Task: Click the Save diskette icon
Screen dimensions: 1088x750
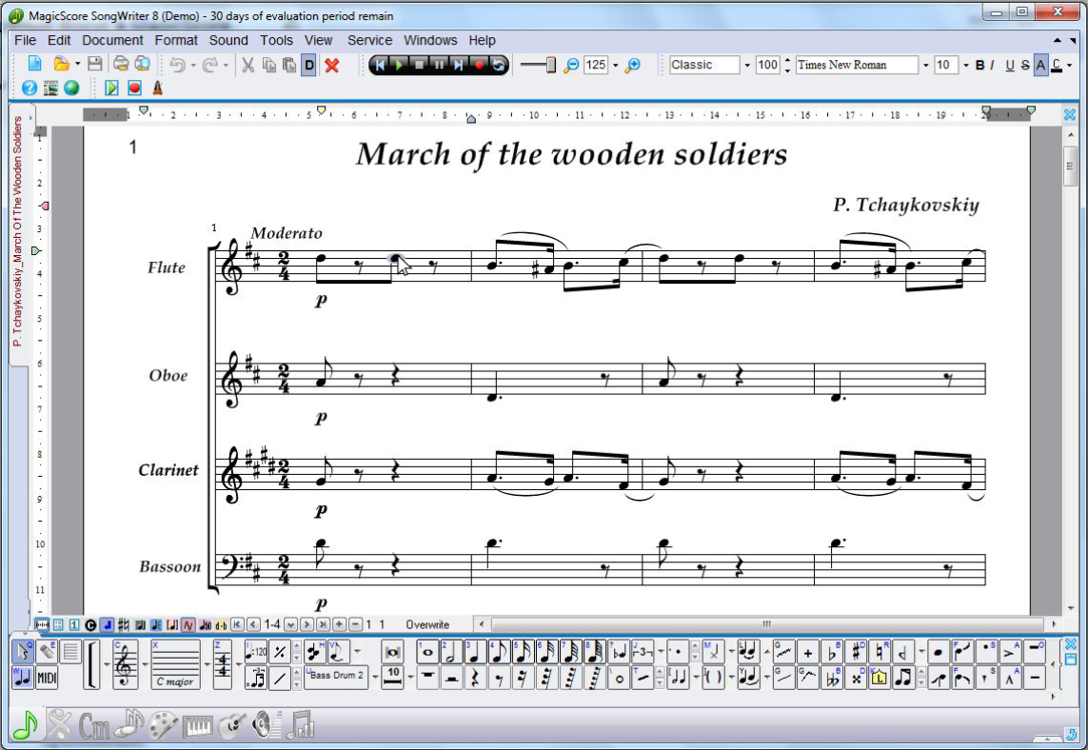Action: (x=95, y=65)
